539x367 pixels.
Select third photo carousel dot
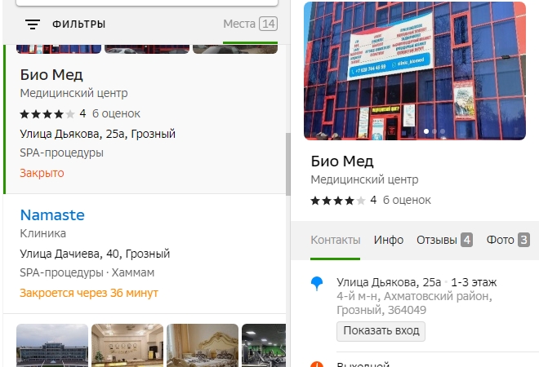(x=443, y=131)
